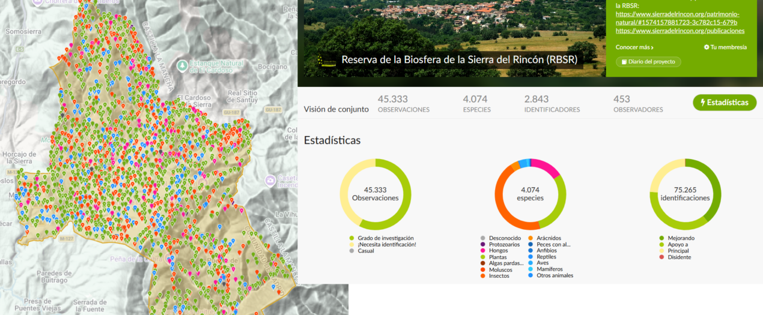763x315 pixels.
Task: Open the sierradelrincon.org patrimonio-natural link
Action: point(678,18)
